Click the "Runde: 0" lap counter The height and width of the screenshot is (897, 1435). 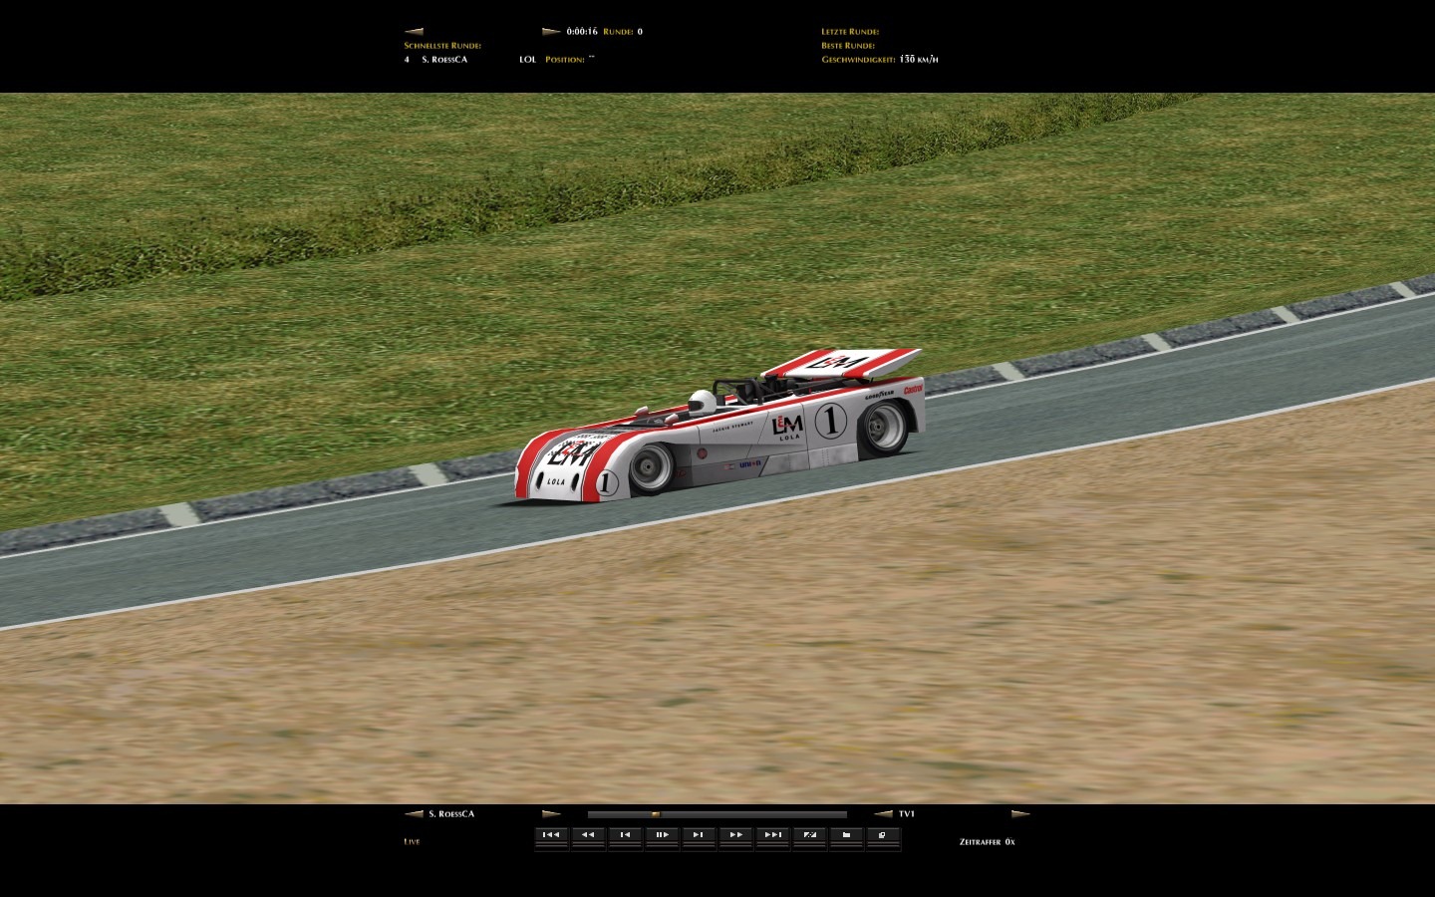coord(623,32)
